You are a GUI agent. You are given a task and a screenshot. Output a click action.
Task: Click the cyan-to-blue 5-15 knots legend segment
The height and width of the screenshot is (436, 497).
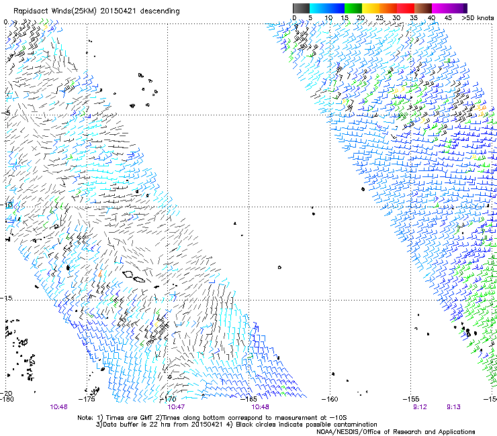pos(327,8)
